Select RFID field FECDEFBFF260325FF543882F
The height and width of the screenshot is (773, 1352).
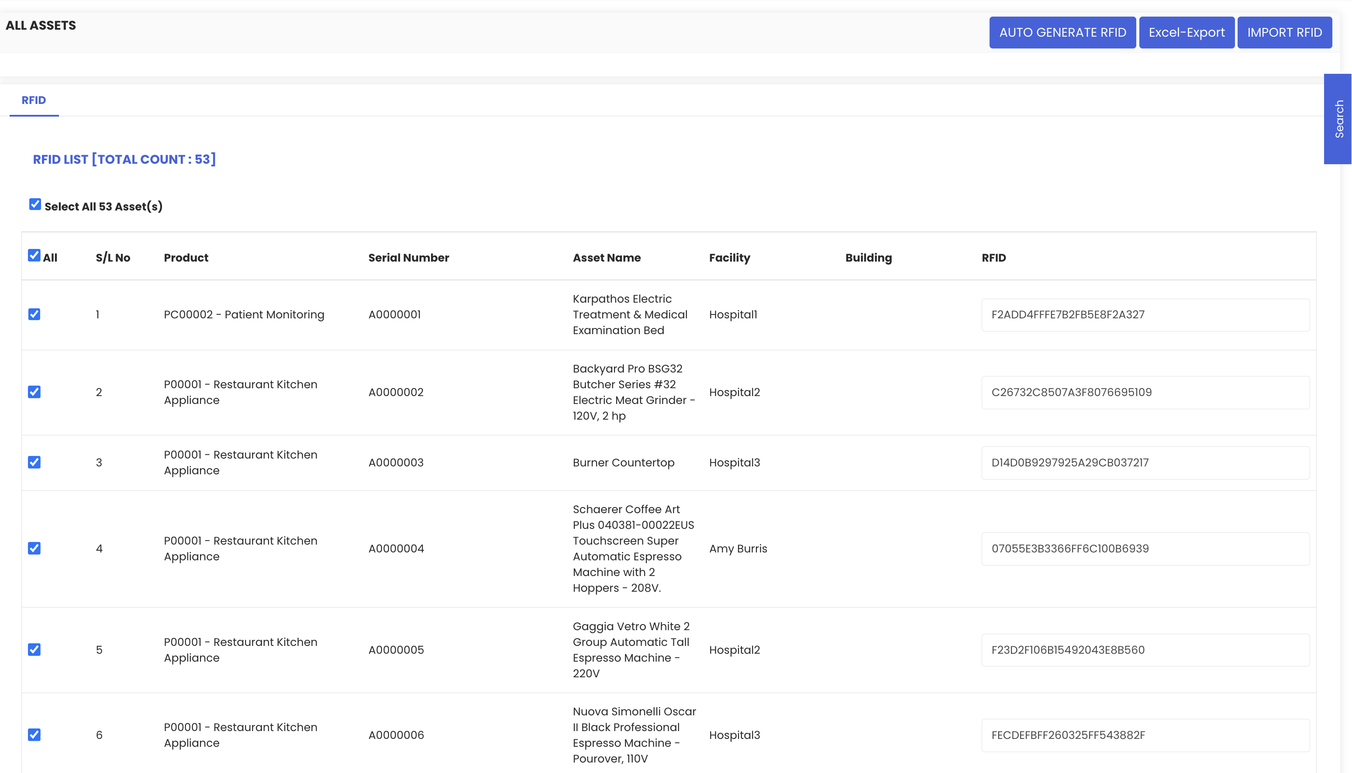tap(1145, 735)
